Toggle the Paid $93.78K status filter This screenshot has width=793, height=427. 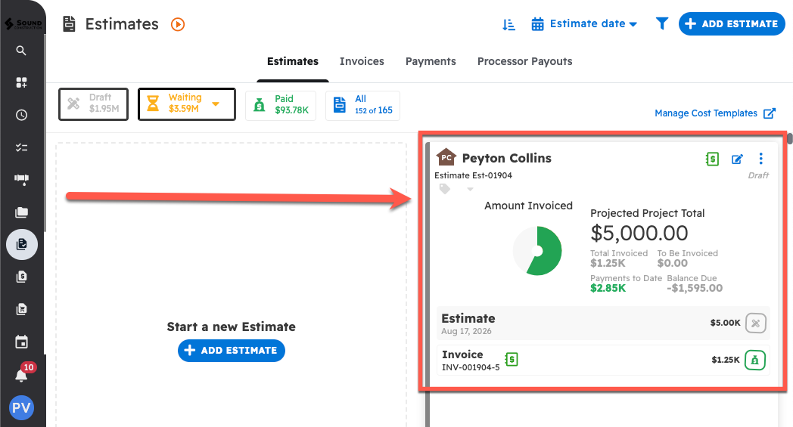click(281, 105)
